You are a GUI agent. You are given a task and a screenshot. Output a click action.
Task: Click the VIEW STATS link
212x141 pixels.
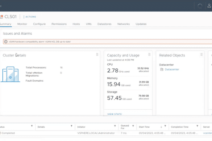(x=115, y=114)
